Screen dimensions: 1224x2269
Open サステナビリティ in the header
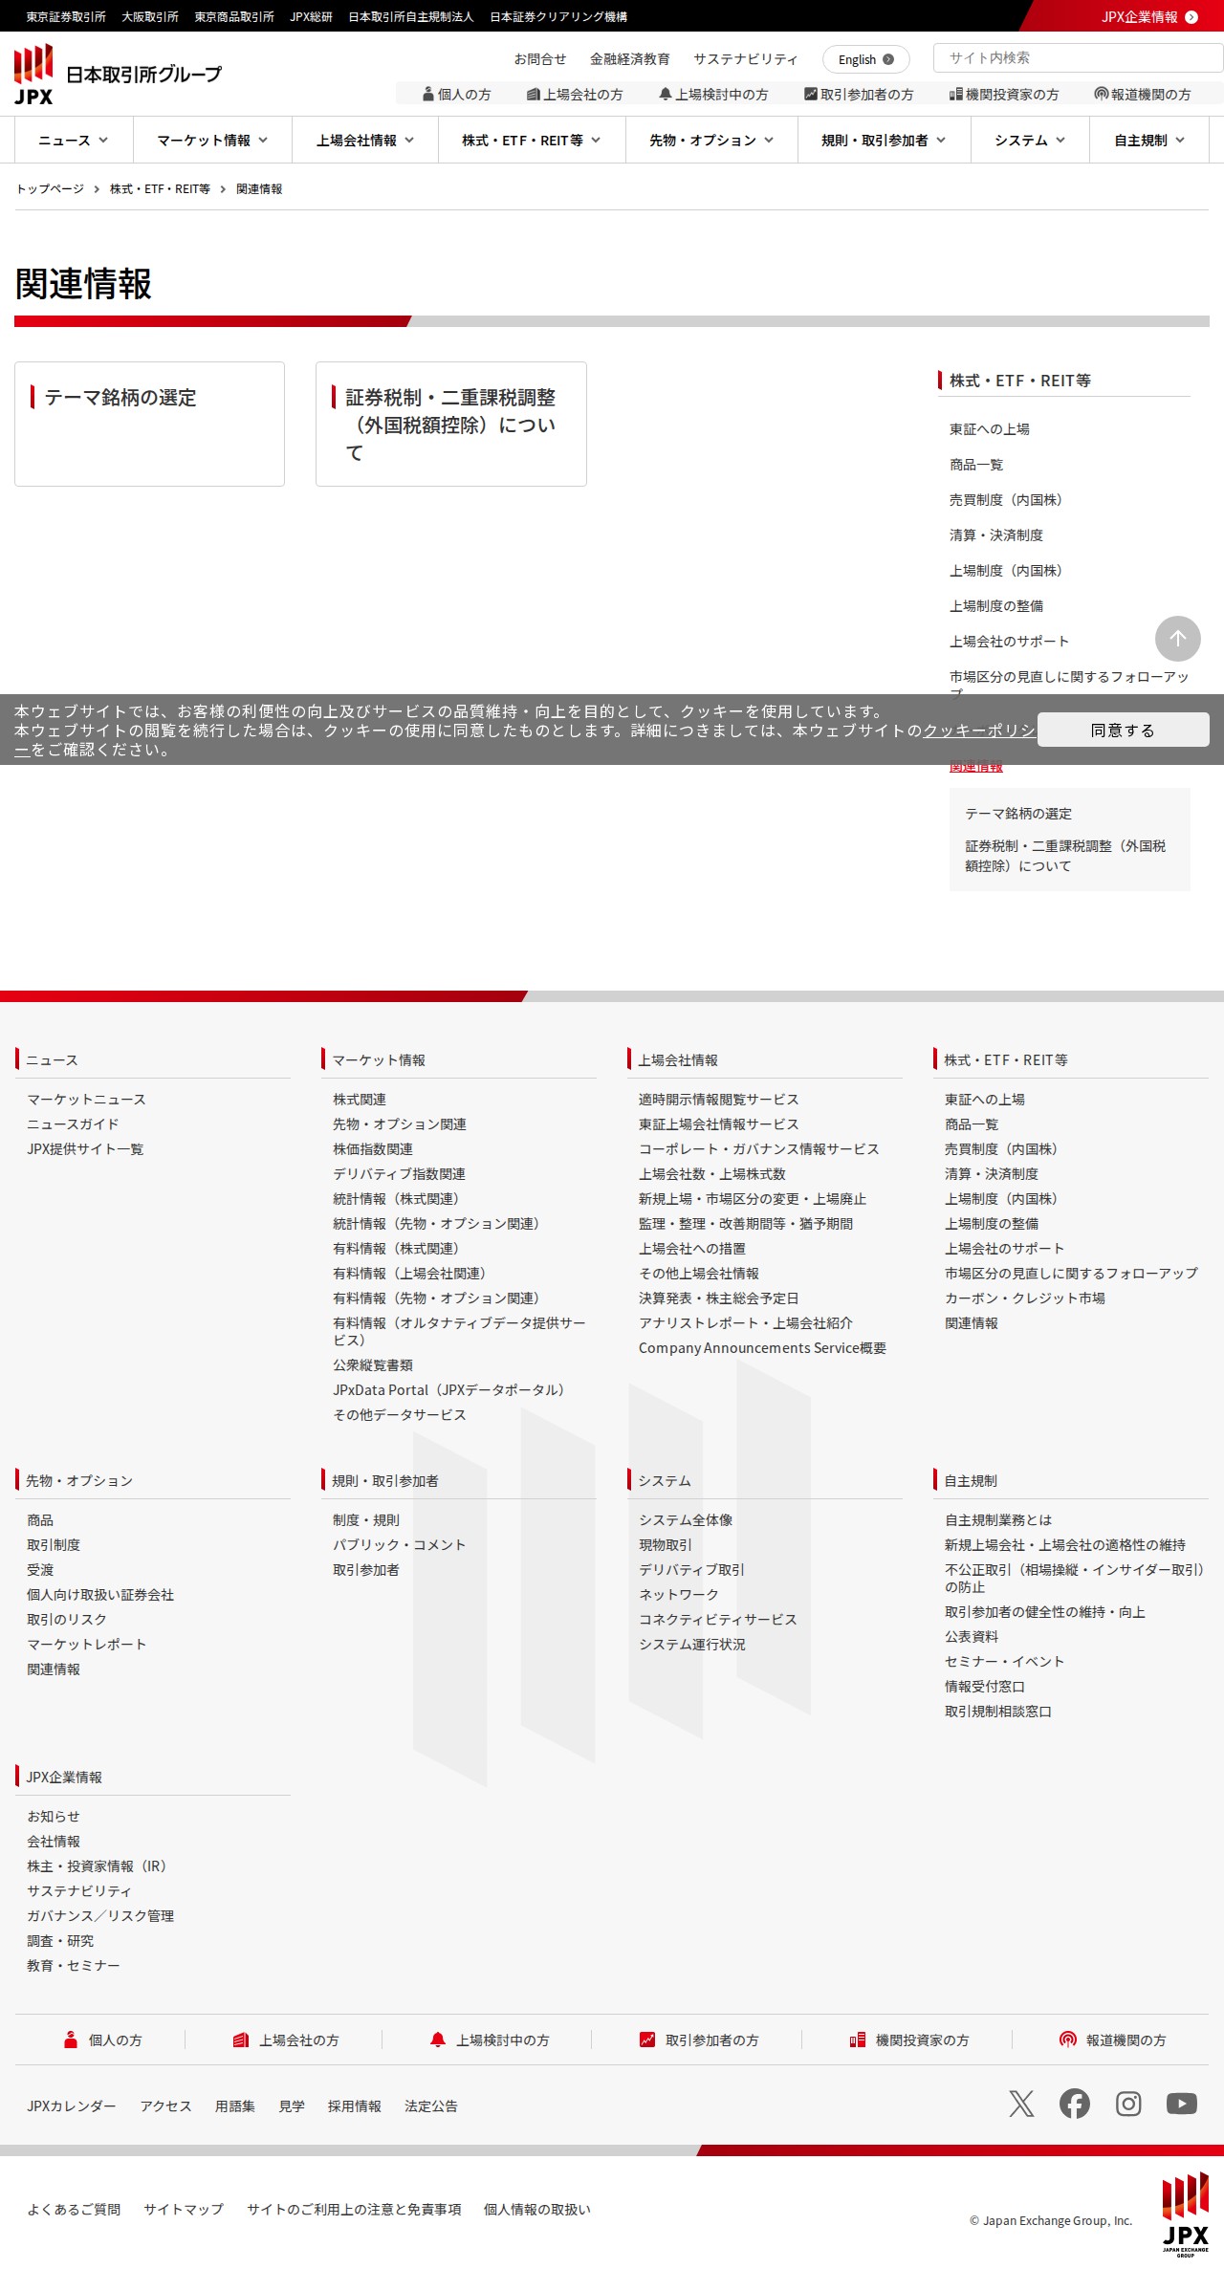point(746,59)
